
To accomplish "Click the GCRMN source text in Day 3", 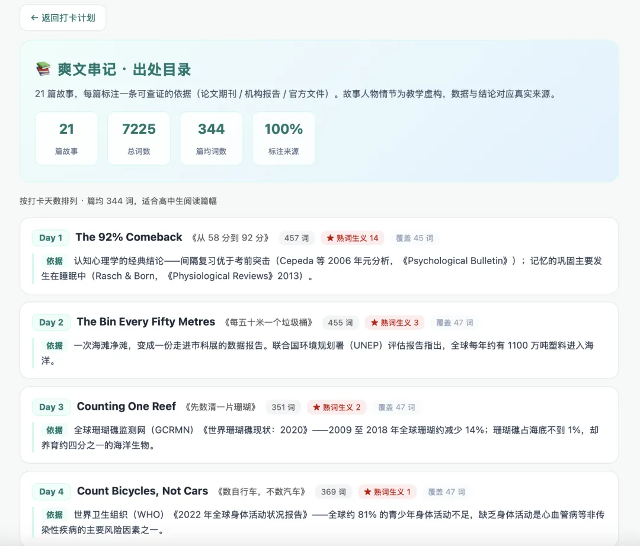I will [320, 438].
